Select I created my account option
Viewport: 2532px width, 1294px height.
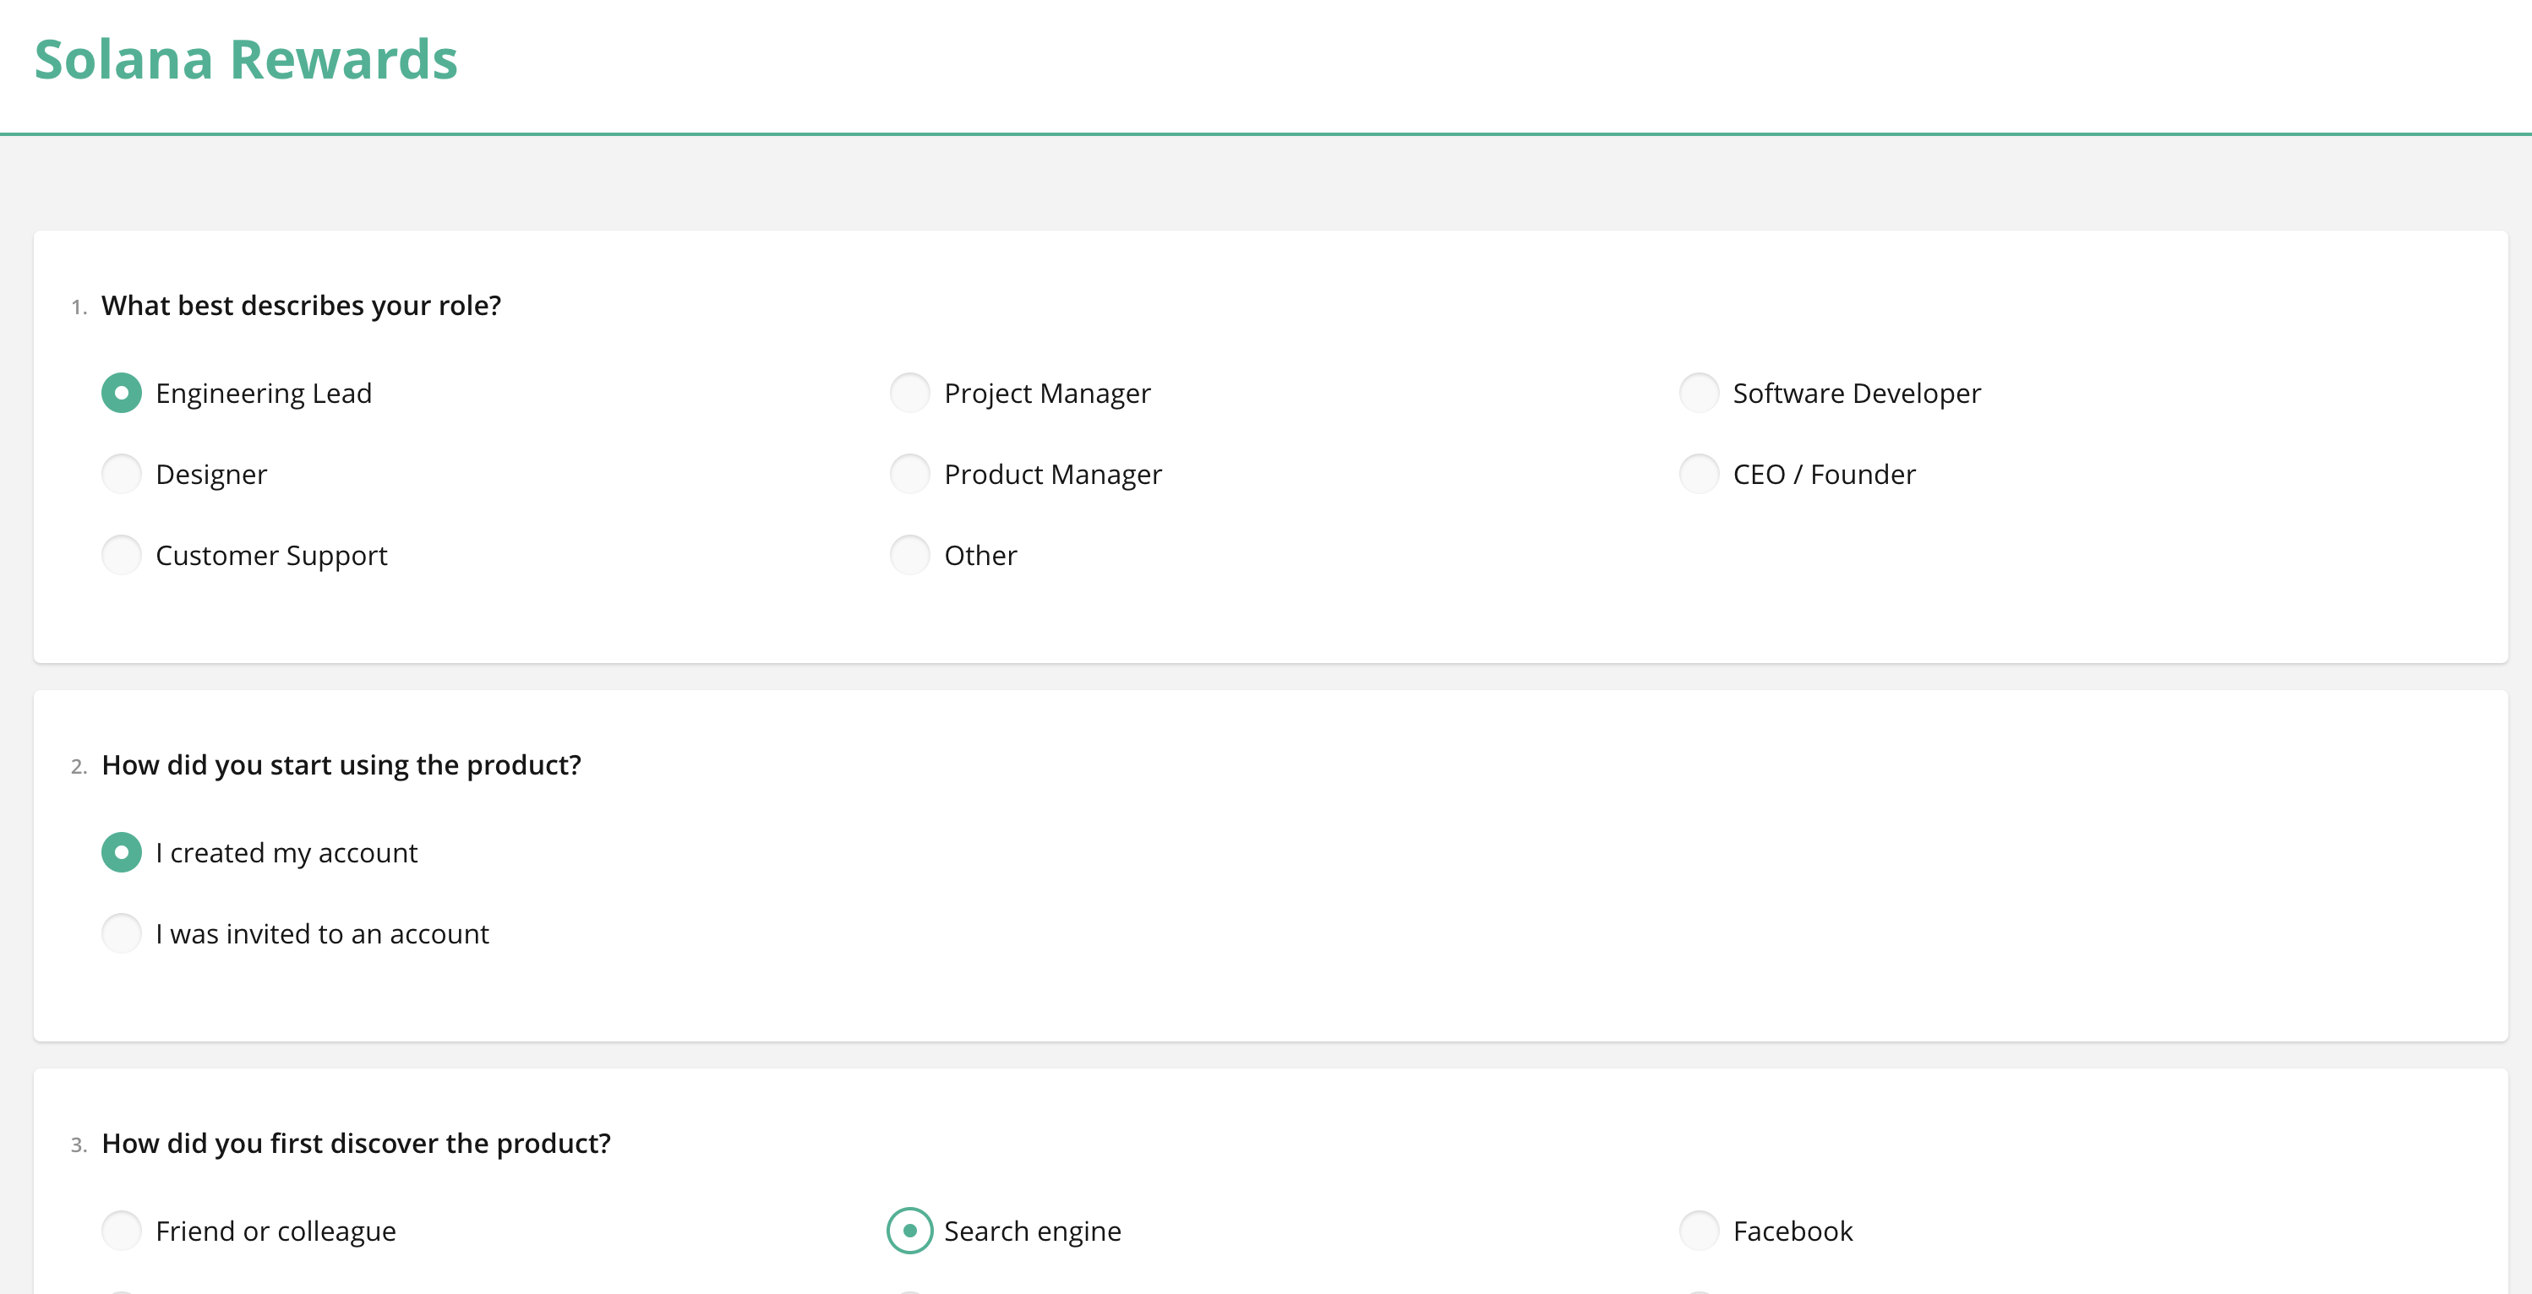click(x=121, y=853)
